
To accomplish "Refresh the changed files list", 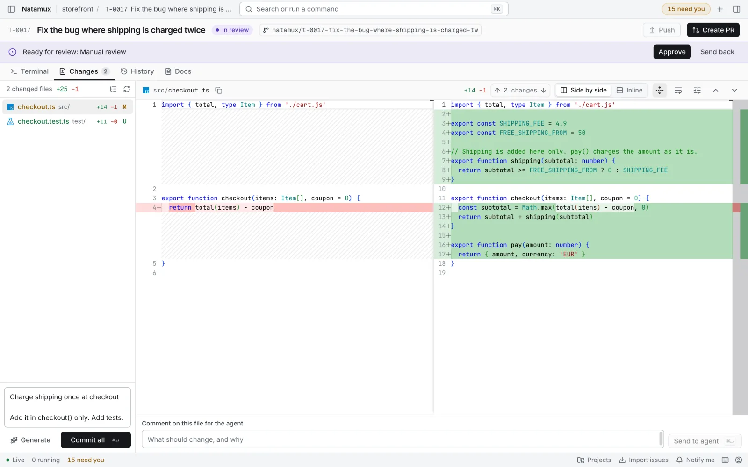I will [127, 89].
